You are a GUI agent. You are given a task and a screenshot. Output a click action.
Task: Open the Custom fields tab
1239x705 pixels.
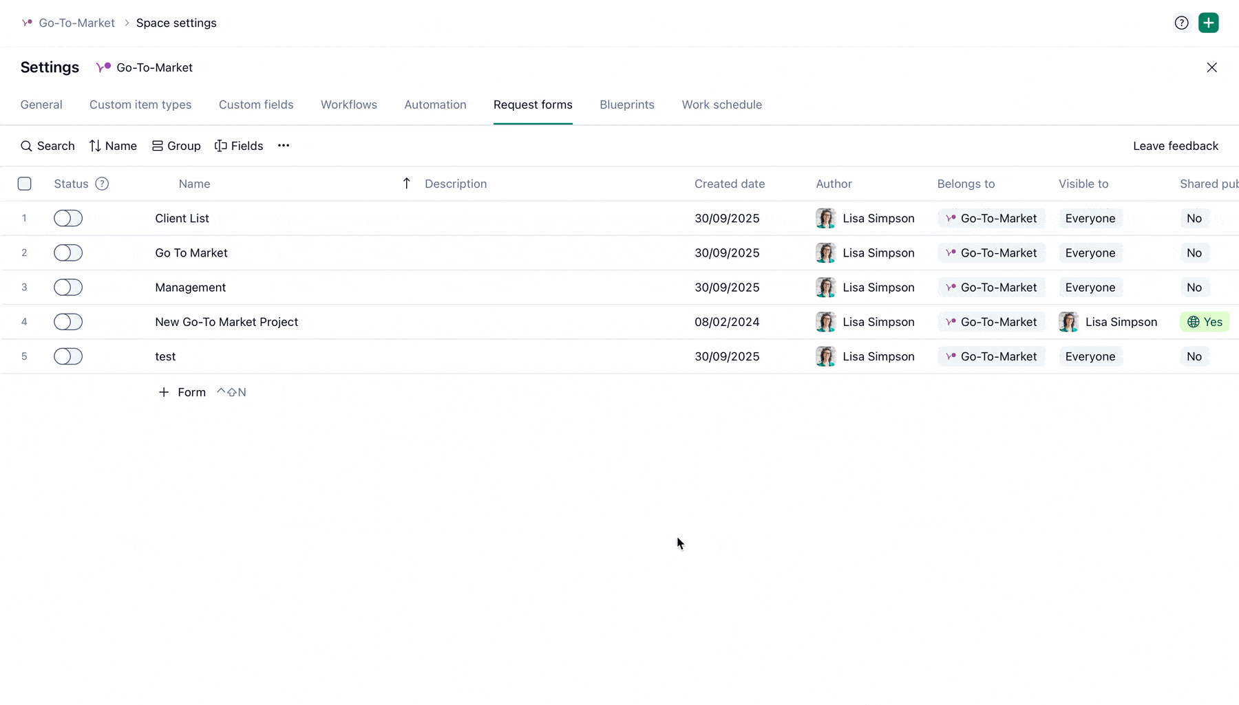click(256, 105)
